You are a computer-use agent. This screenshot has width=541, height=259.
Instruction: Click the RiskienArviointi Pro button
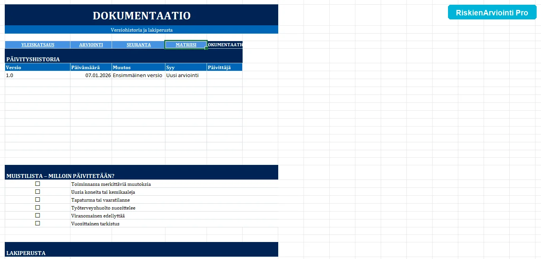(492, 13)
